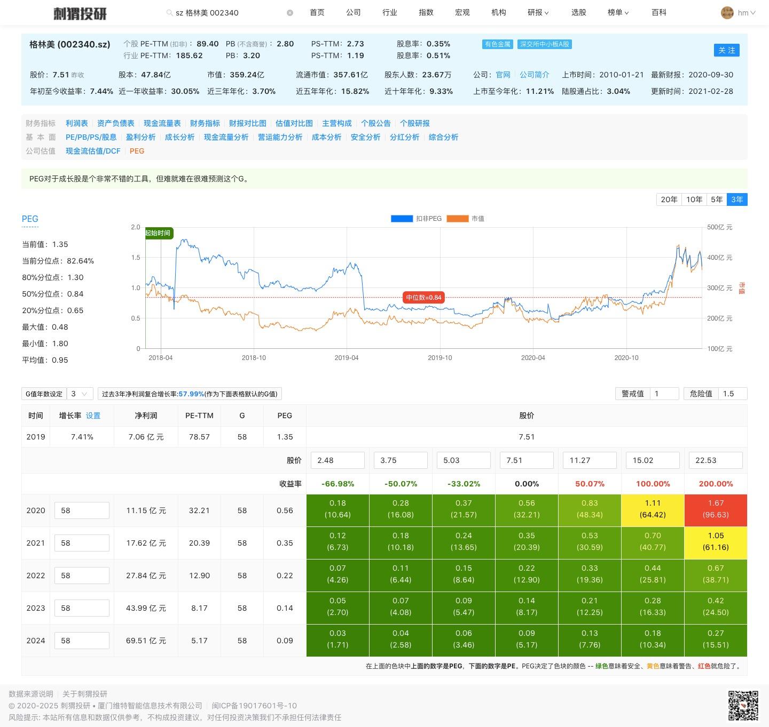
Task: Open the 综合分析 link
Action: click(x=444, y=137)
